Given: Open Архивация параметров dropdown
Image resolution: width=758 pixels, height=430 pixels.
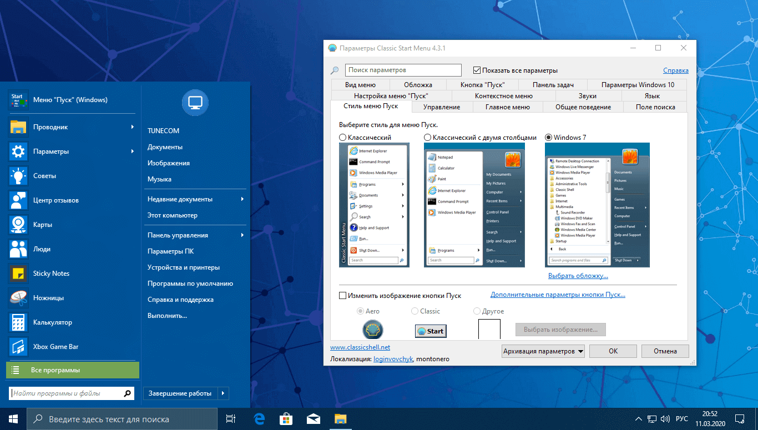Looking at the screenshot, I should [543, 351].
